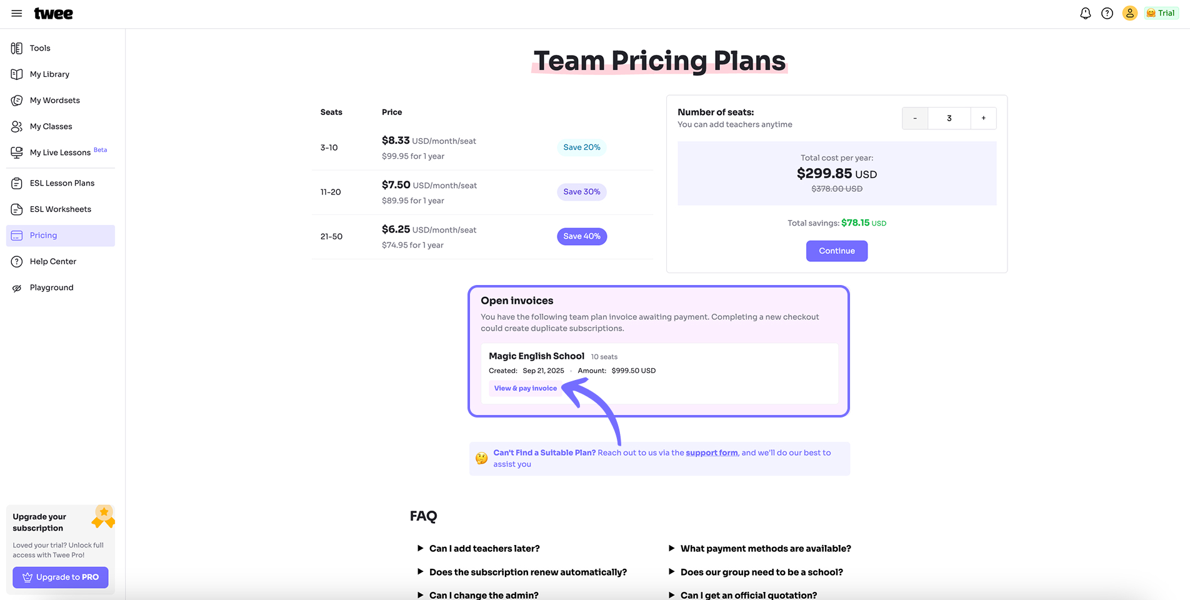Screen dimensions: 1190x600
Task: Expand "Can I add teachers later?" FAQ
Action: pyautogui.click(x=479, y=549)
